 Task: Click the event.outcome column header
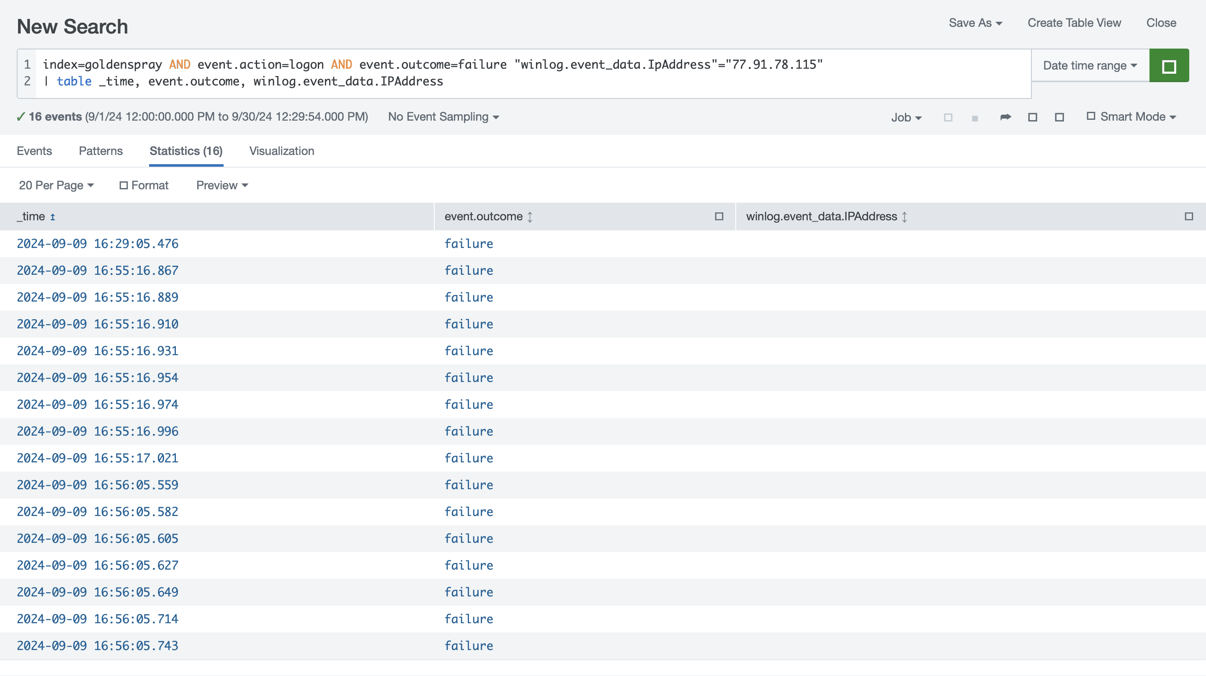pyautogui.click(x=585, y=216)
